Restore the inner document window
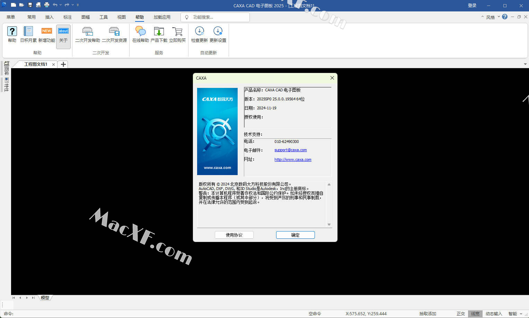 (x=519, y=17)
